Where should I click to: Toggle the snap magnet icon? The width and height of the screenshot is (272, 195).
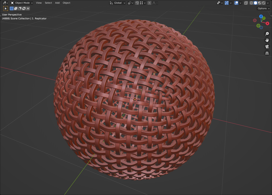(137, 3)
